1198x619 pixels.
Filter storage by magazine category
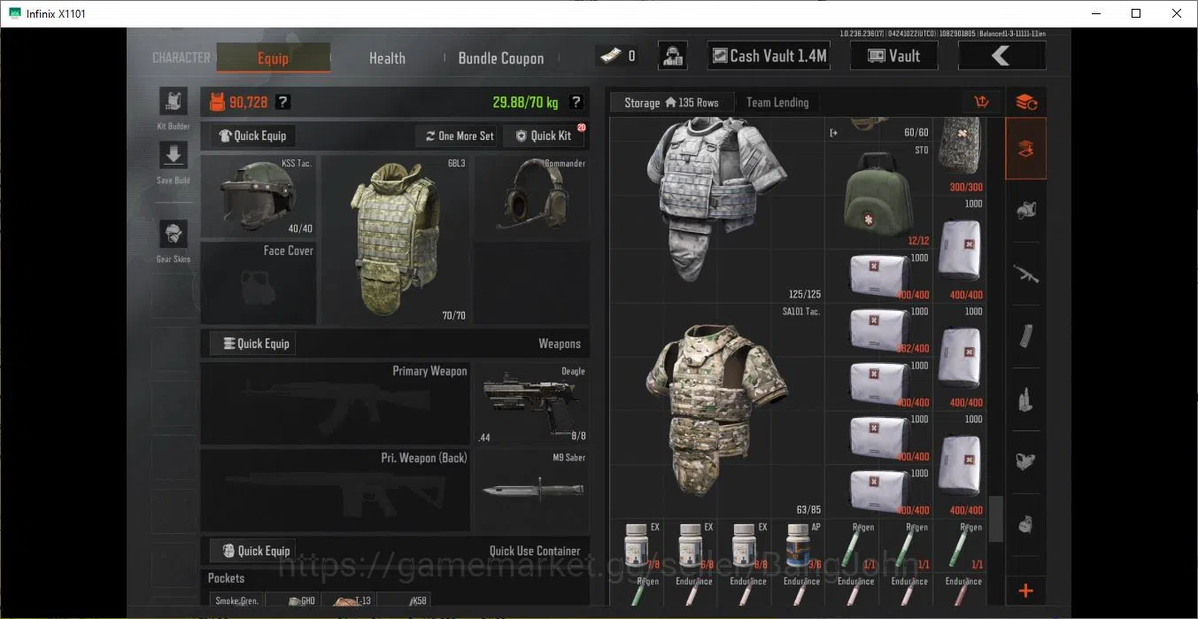[x=1026, y=337]
